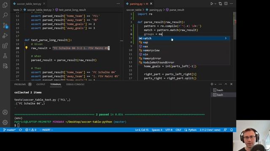Click line number 18 in left gutter
The image size is (270, 151).
click(17, 40)
